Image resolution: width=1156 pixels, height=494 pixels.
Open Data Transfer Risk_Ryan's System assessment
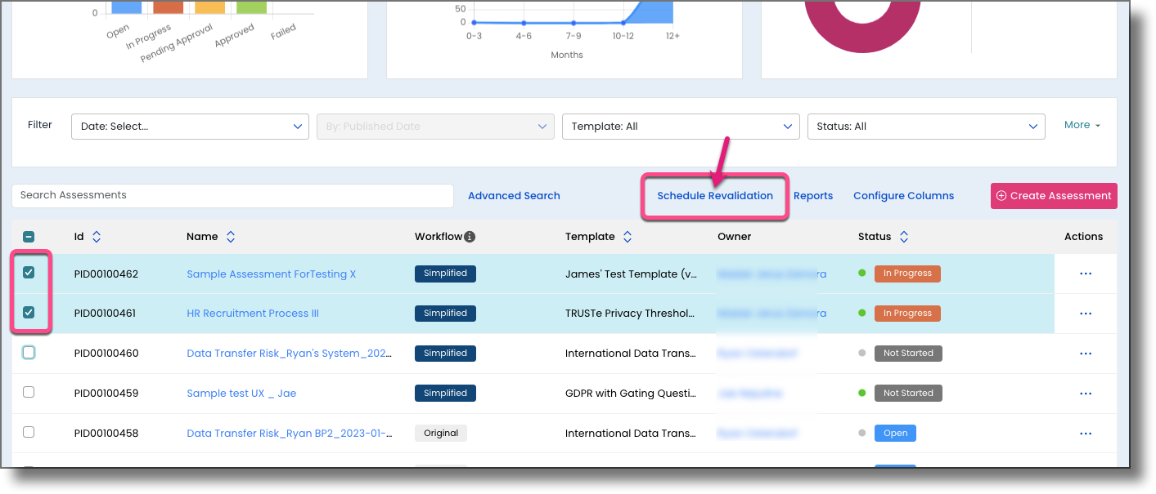tap(289, 354)
